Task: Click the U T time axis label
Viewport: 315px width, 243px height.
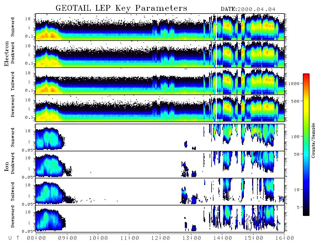Action: pos(14,238)
